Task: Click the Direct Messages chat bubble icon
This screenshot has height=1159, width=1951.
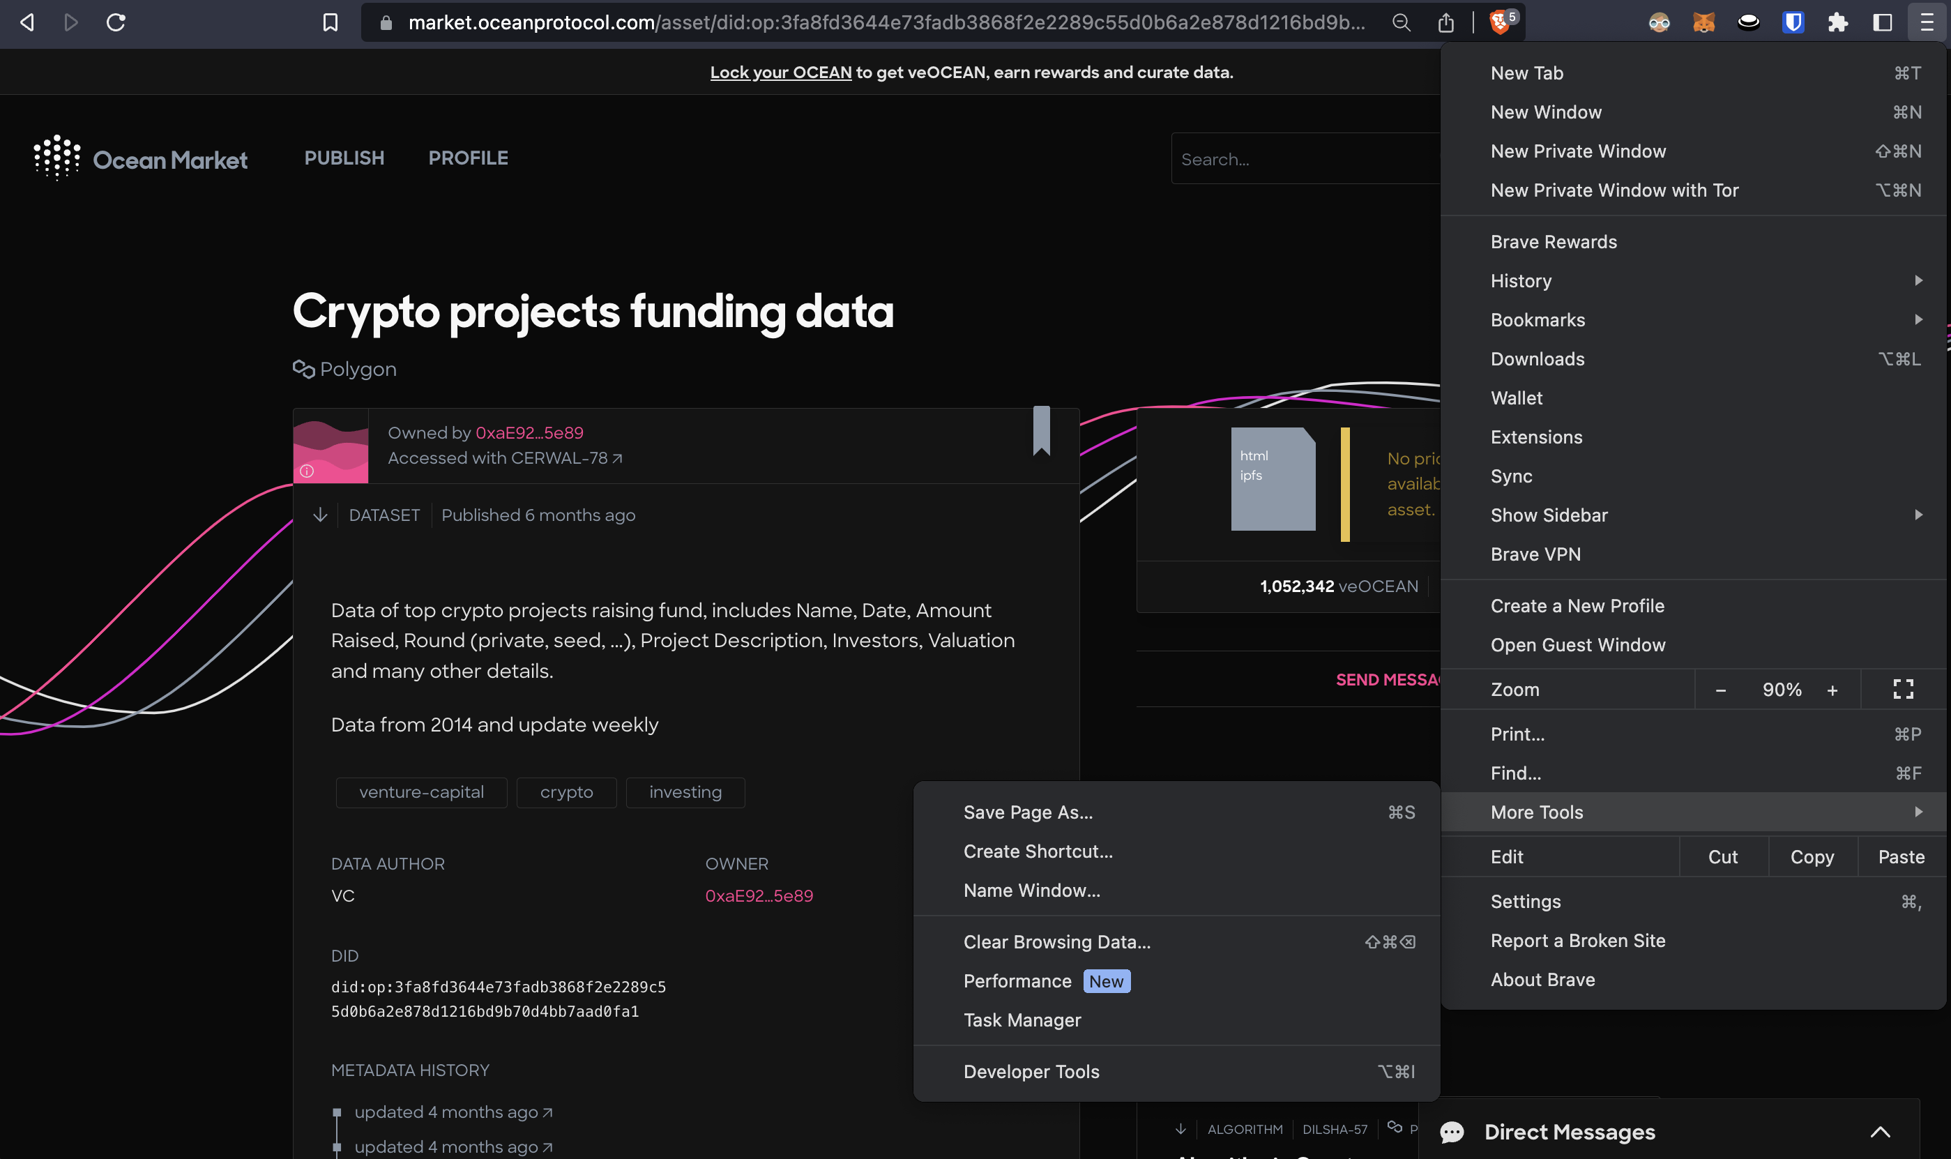Action: (x=1452, y=1132)
